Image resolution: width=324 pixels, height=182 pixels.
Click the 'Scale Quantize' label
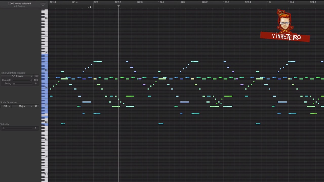pos(8,102)
